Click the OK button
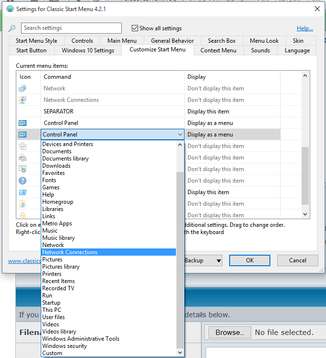 pos(250,260)
